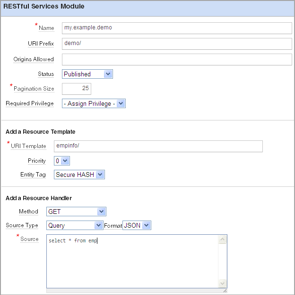The height and width of the screenshot is (295, 295).
Task: Click the URI Template input field
Action: tap(158, 146)
